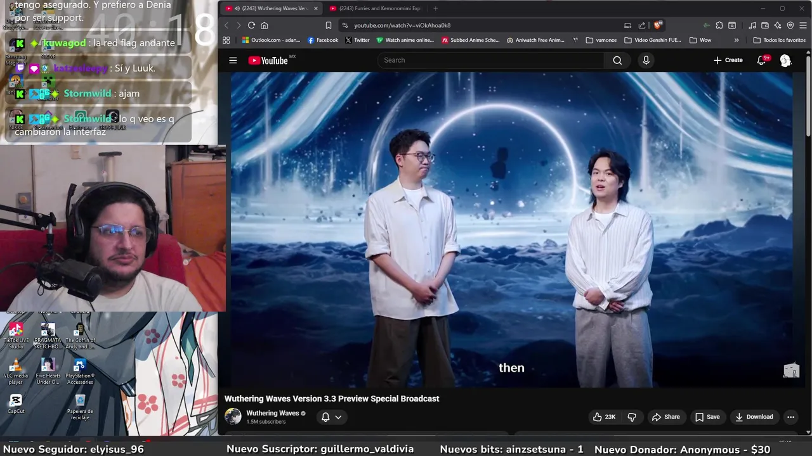Viewport: 812px width, 456px height.
Task: Open PlayStation Accessories desktop shortcut
Action: pyautogui.click(x=80, y=371)
